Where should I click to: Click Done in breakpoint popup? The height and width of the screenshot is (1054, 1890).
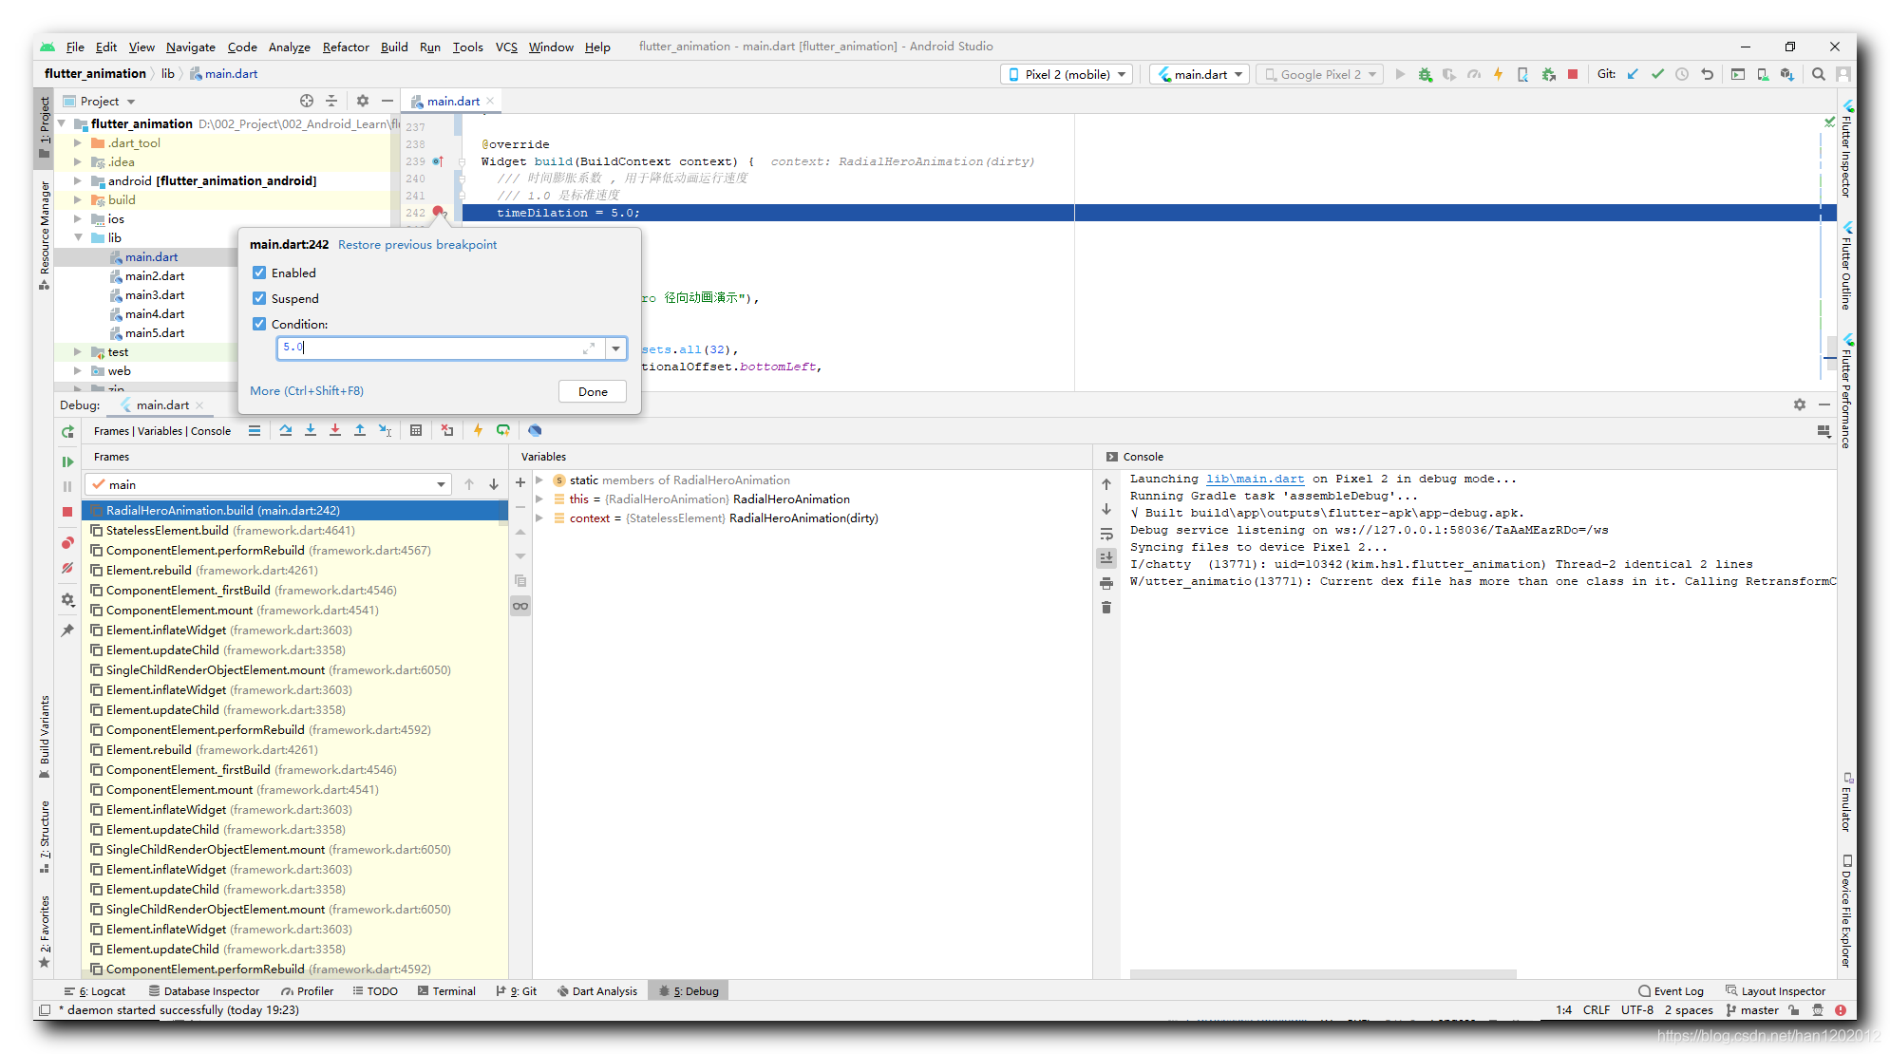593,391
